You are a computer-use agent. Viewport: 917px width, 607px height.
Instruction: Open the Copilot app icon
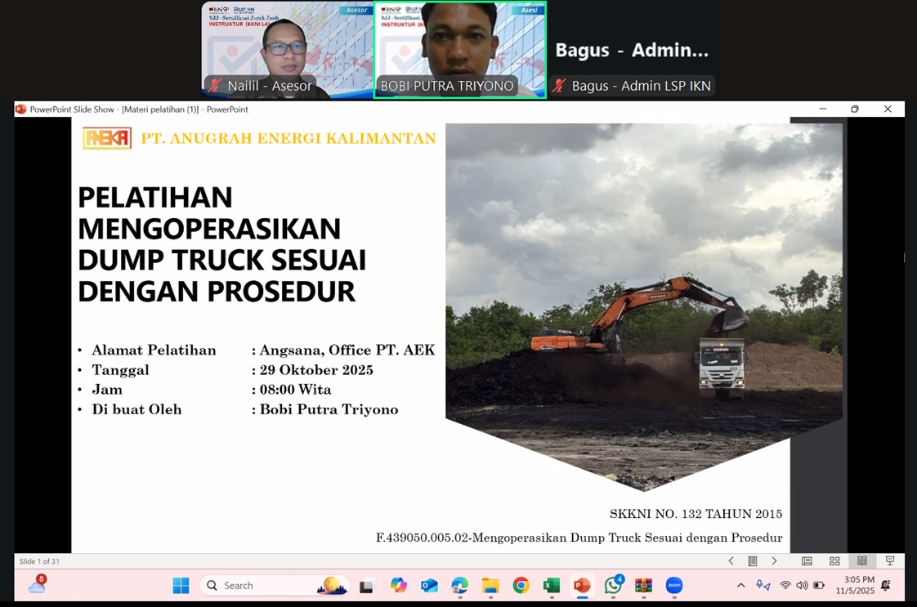click(x=398, y=585)
